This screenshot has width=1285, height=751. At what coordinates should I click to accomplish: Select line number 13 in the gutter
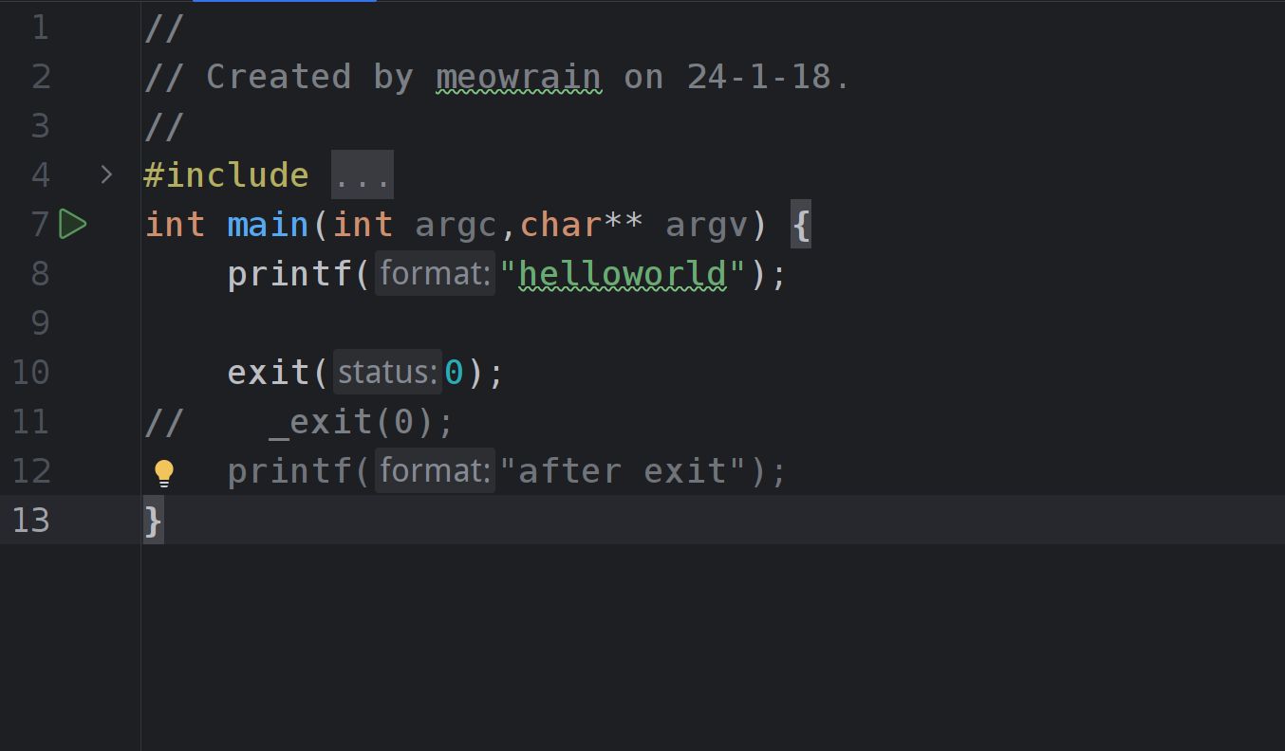[30, 521]
